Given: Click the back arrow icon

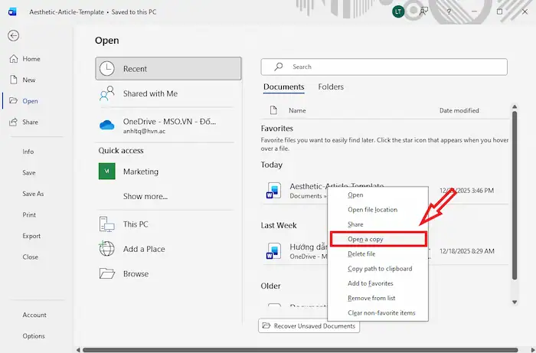Looking at the screenshot, I should (x=13, y=36).
